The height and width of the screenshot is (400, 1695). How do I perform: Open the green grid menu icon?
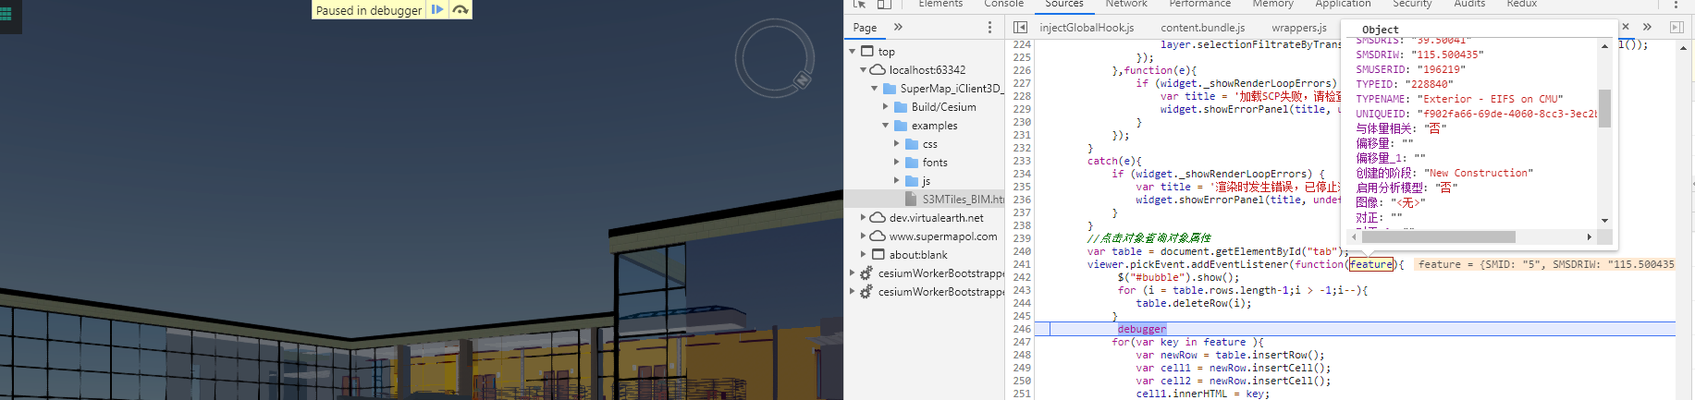pos(7,16)
